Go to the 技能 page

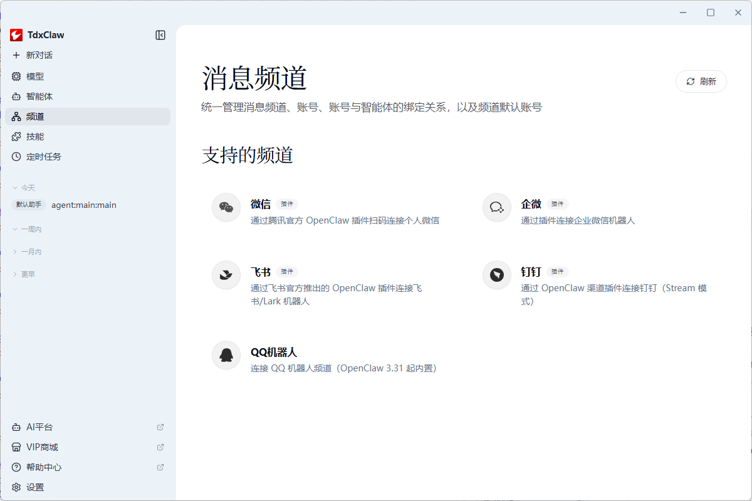(88, 137)
